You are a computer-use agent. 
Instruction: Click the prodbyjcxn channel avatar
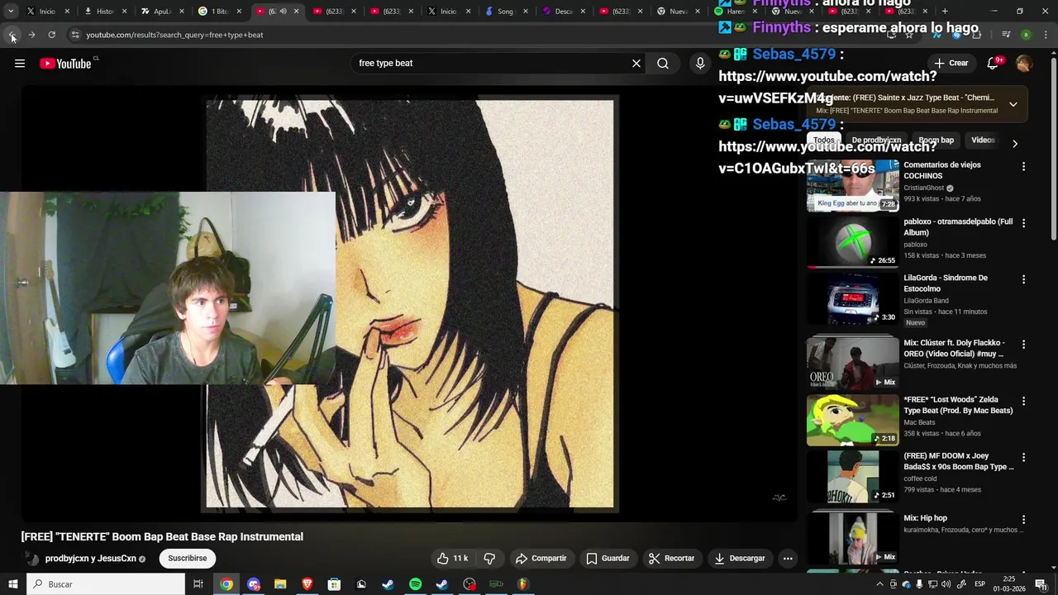tap(31, 559)
